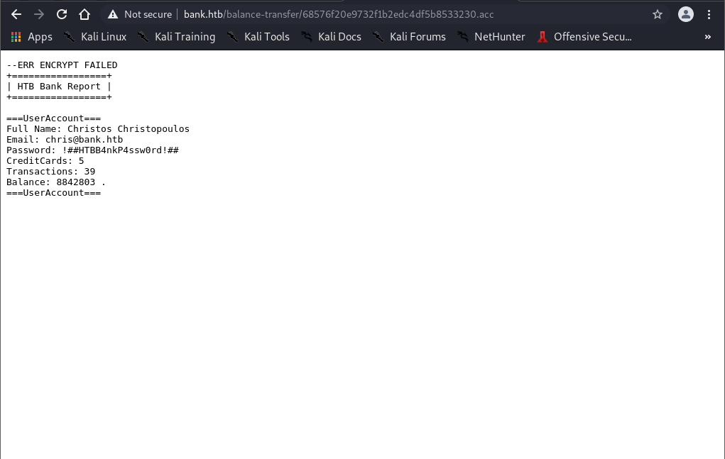Screen dimensions: 725x459
Task: Focus the bank.htb URL address field
Action: [355, 14]
